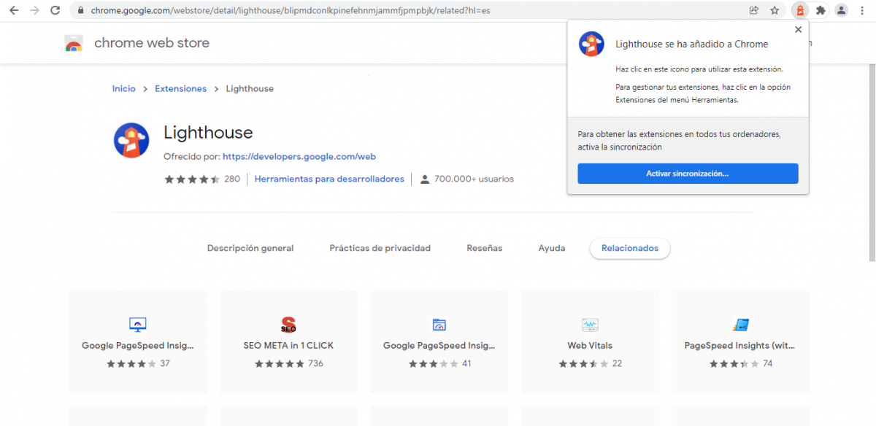Open Herramientas para desarrolladores category
The height and width of the screenshot is (426, 876).
pyautogui.click(x=328, y=179)
